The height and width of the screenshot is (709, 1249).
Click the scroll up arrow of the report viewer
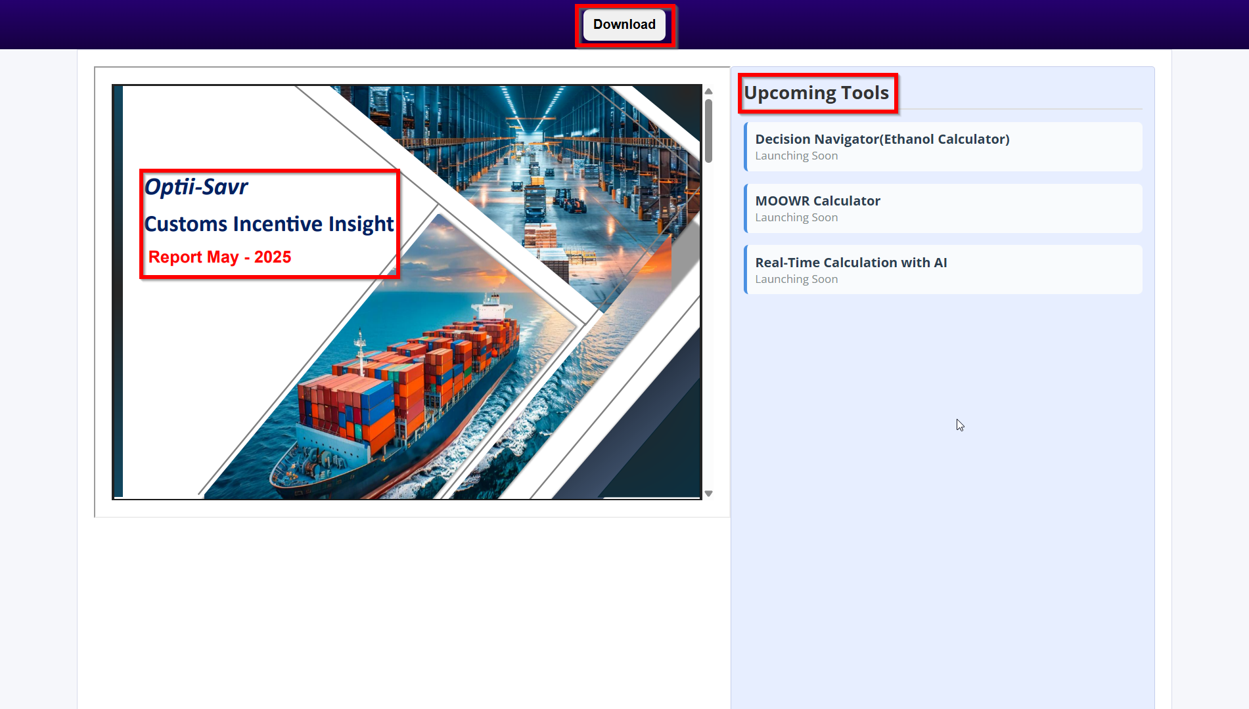(x=708, y=91)
